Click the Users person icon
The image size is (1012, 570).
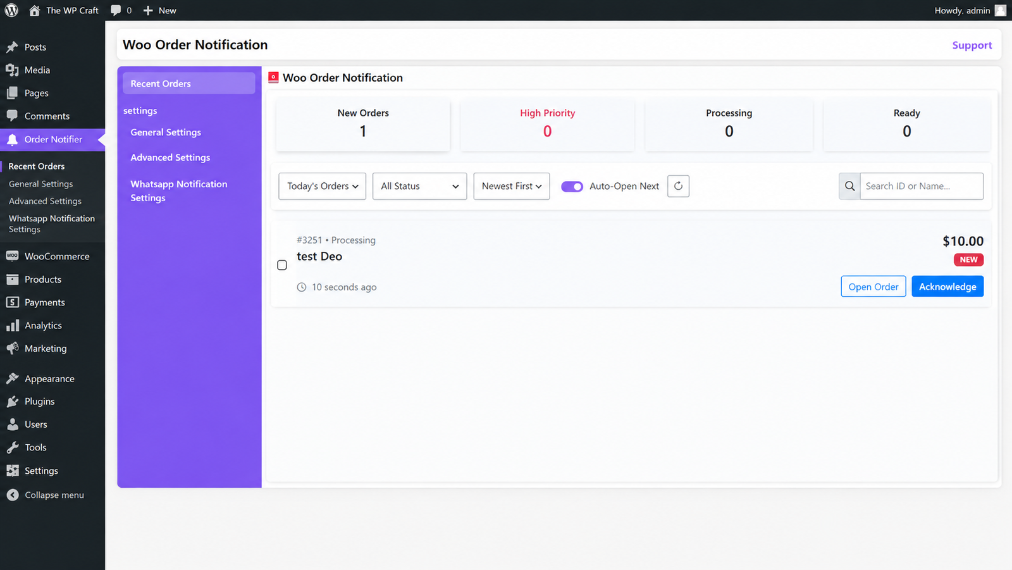(x=12, y=424)
